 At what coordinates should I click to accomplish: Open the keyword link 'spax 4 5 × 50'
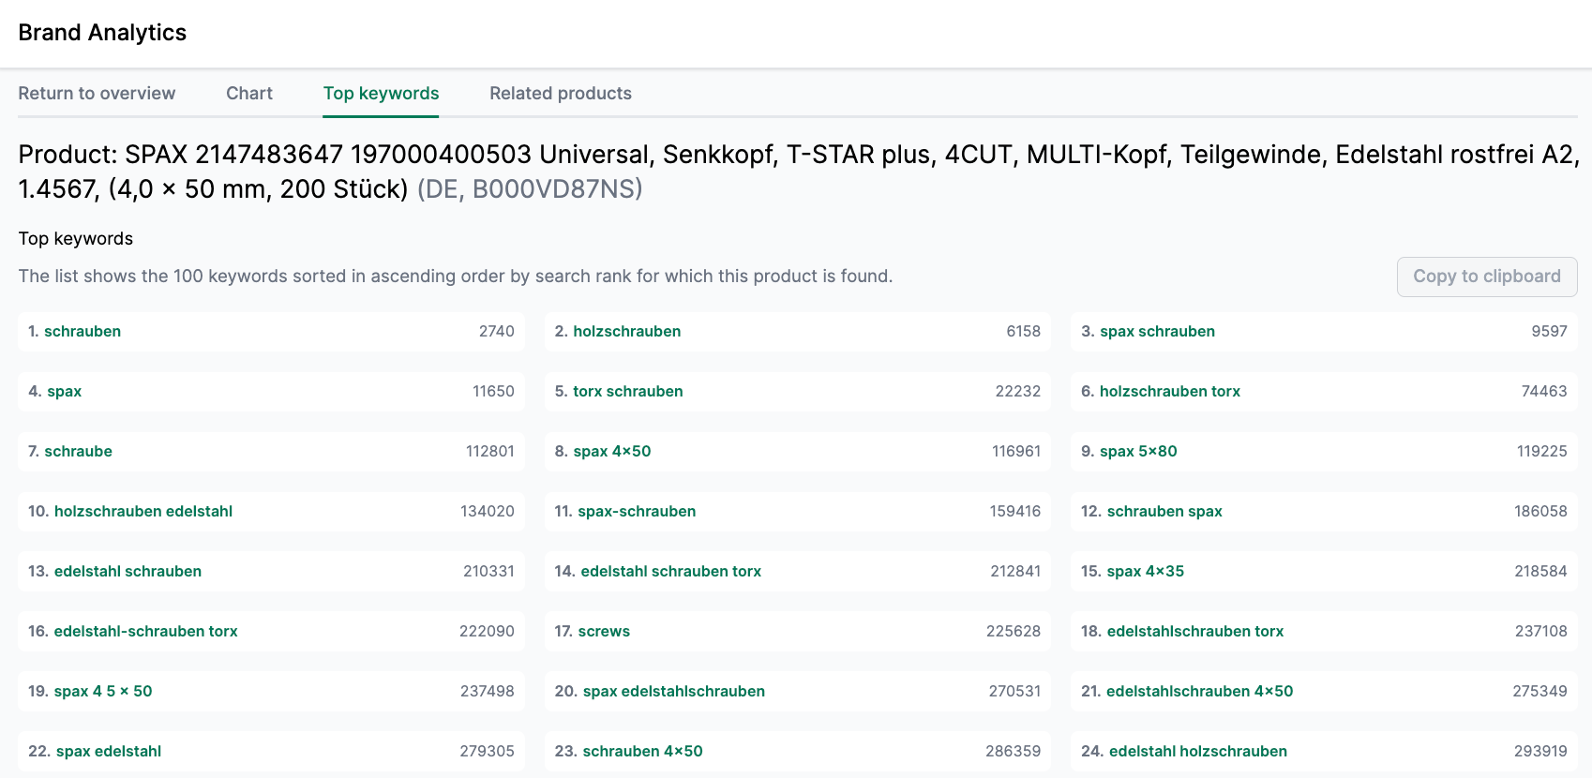[103, 691]
